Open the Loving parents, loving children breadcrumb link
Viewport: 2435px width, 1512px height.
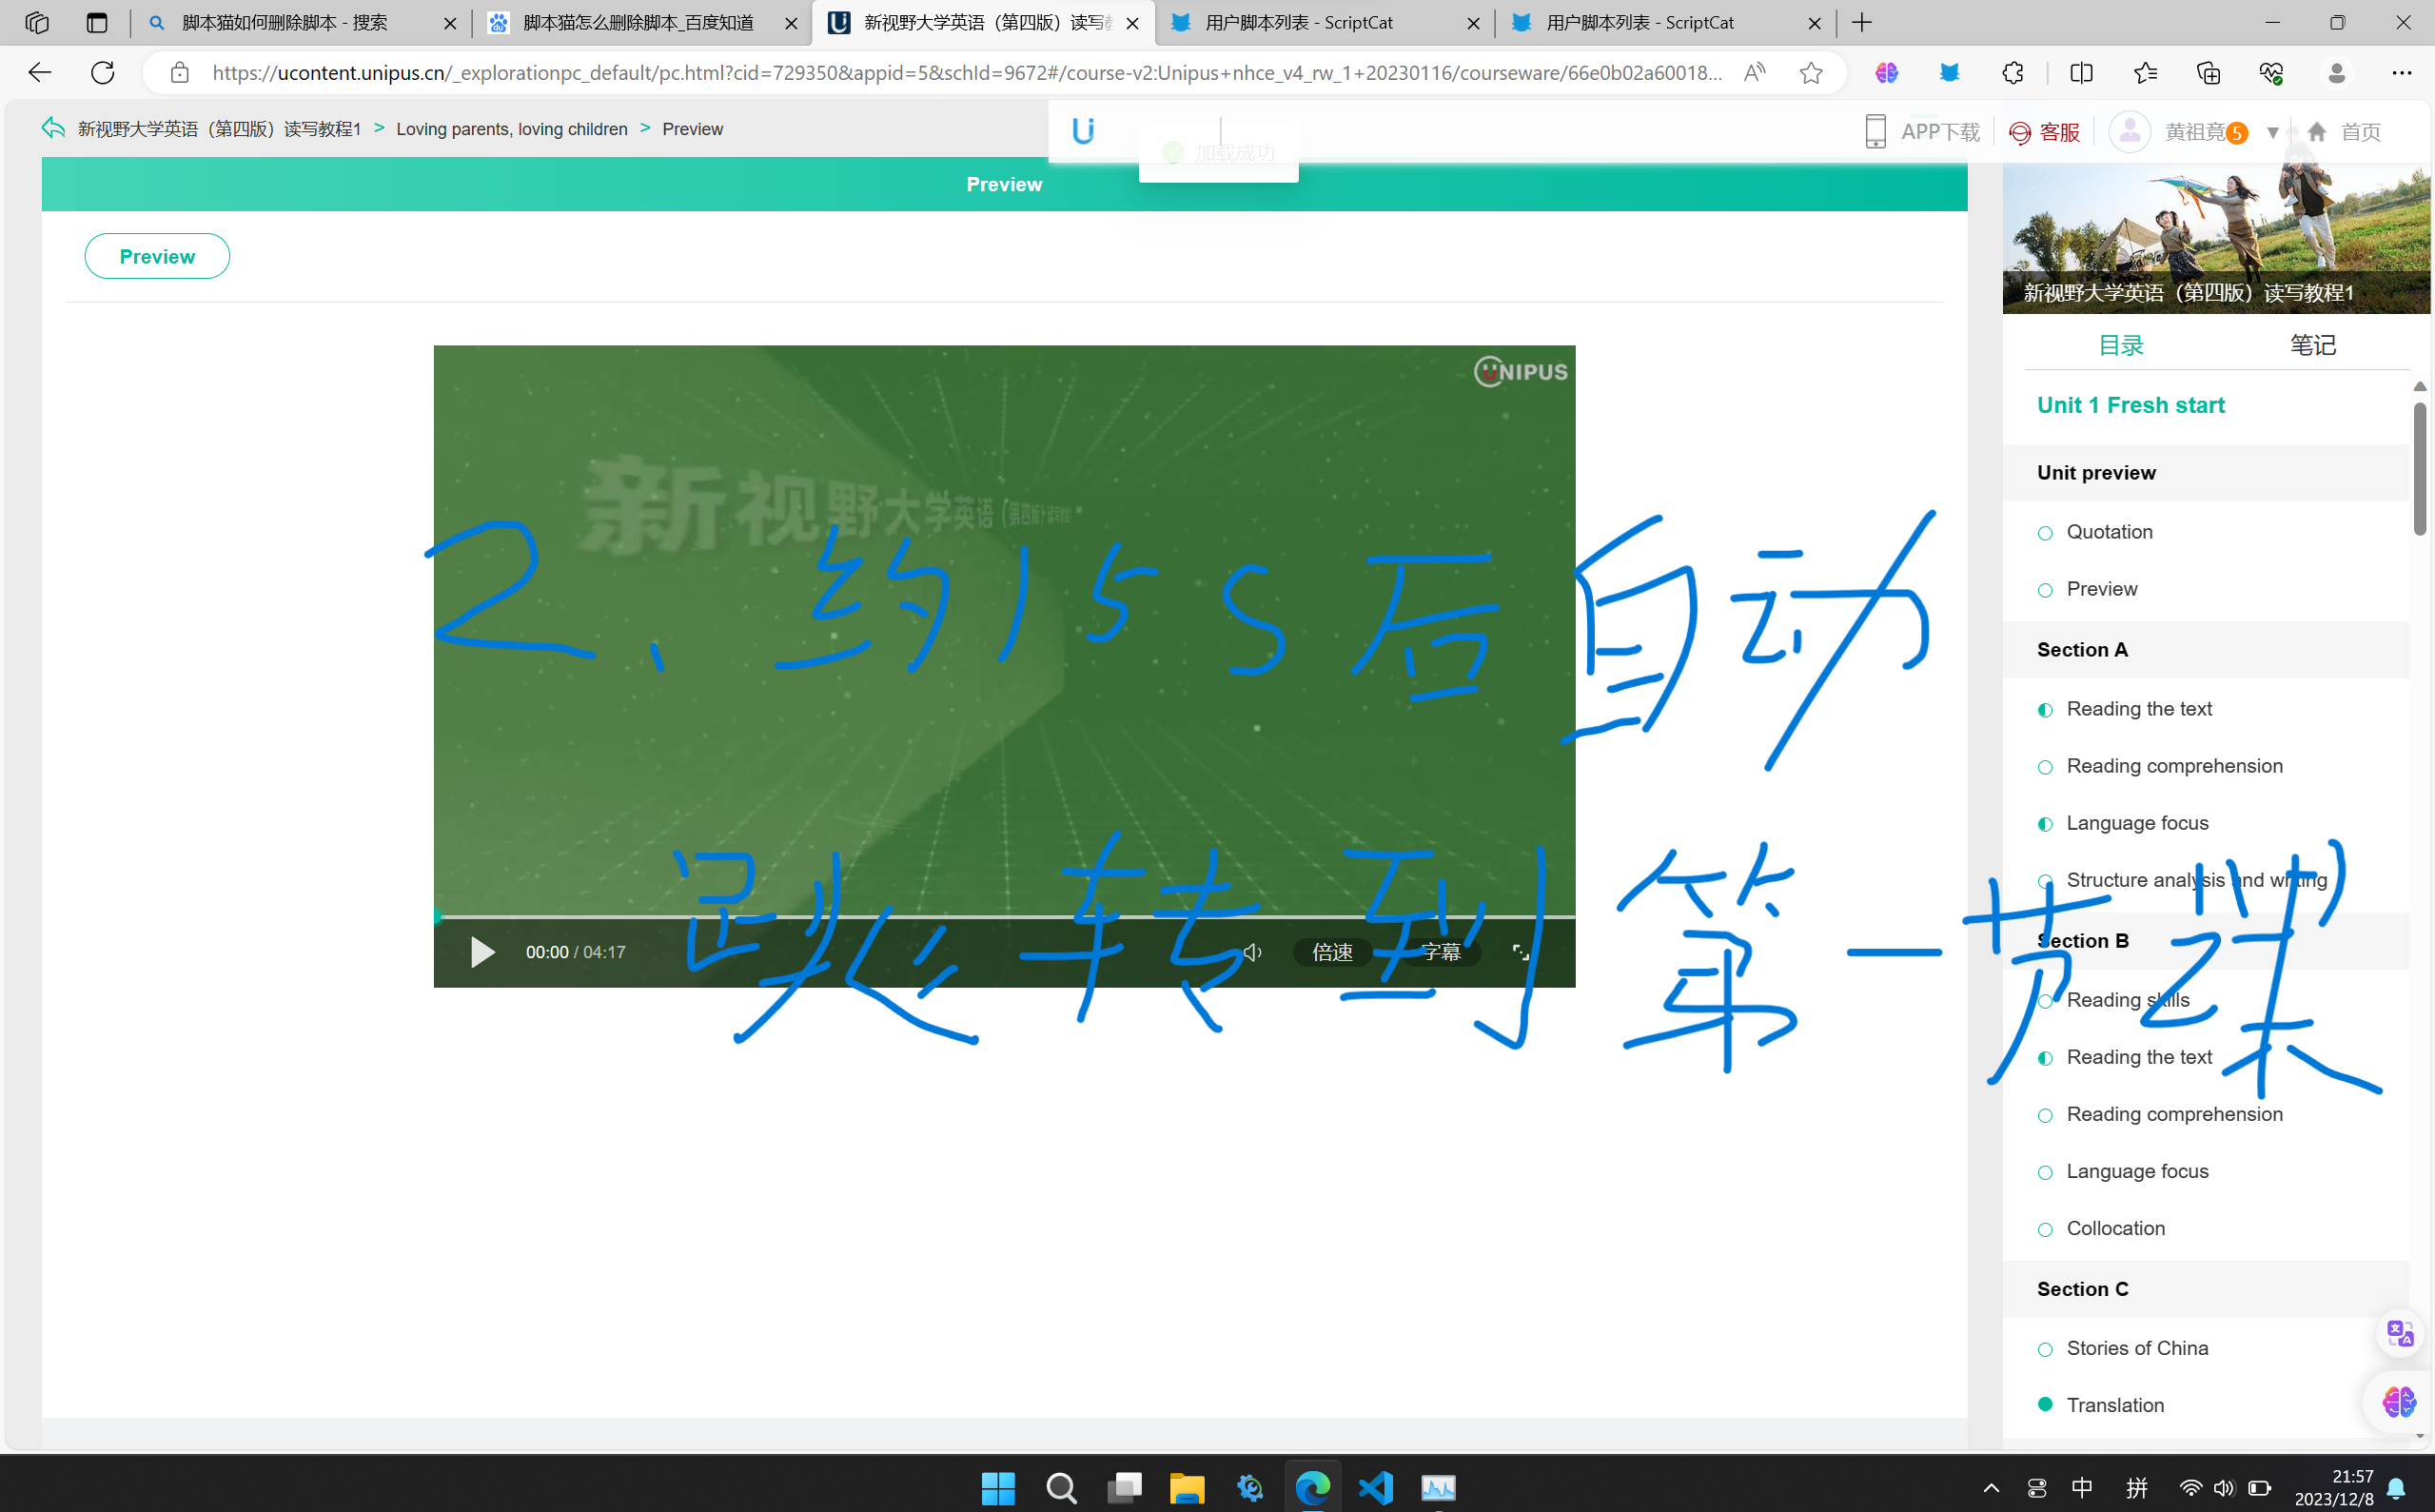511,128
